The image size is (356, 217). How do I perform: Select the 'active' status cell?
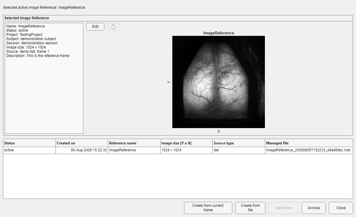(29, 150)
